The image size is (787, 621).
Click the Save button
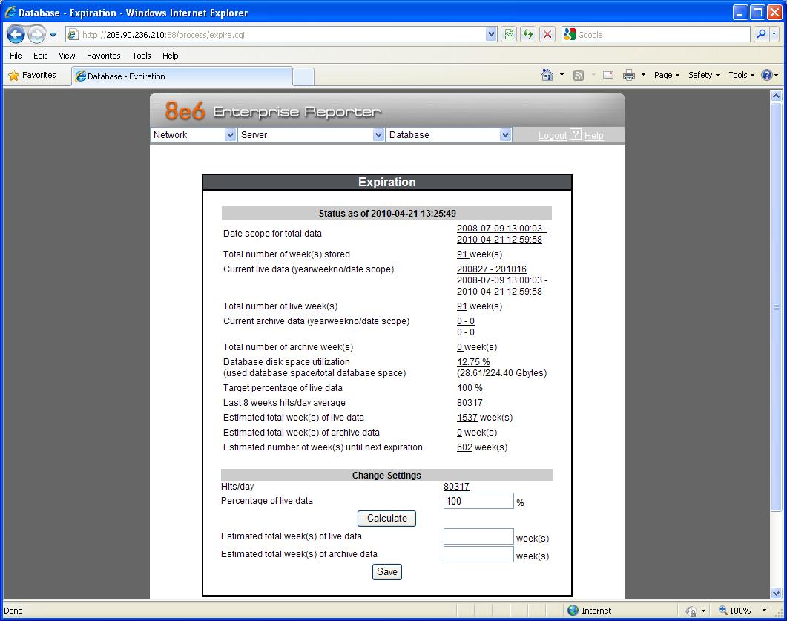(387, 572)
